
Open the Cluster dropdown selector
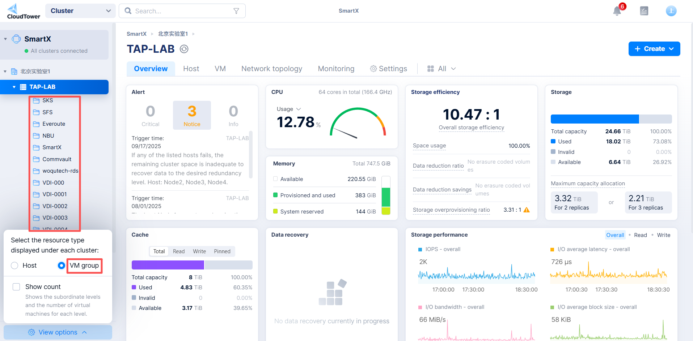[x=80, y=11]
